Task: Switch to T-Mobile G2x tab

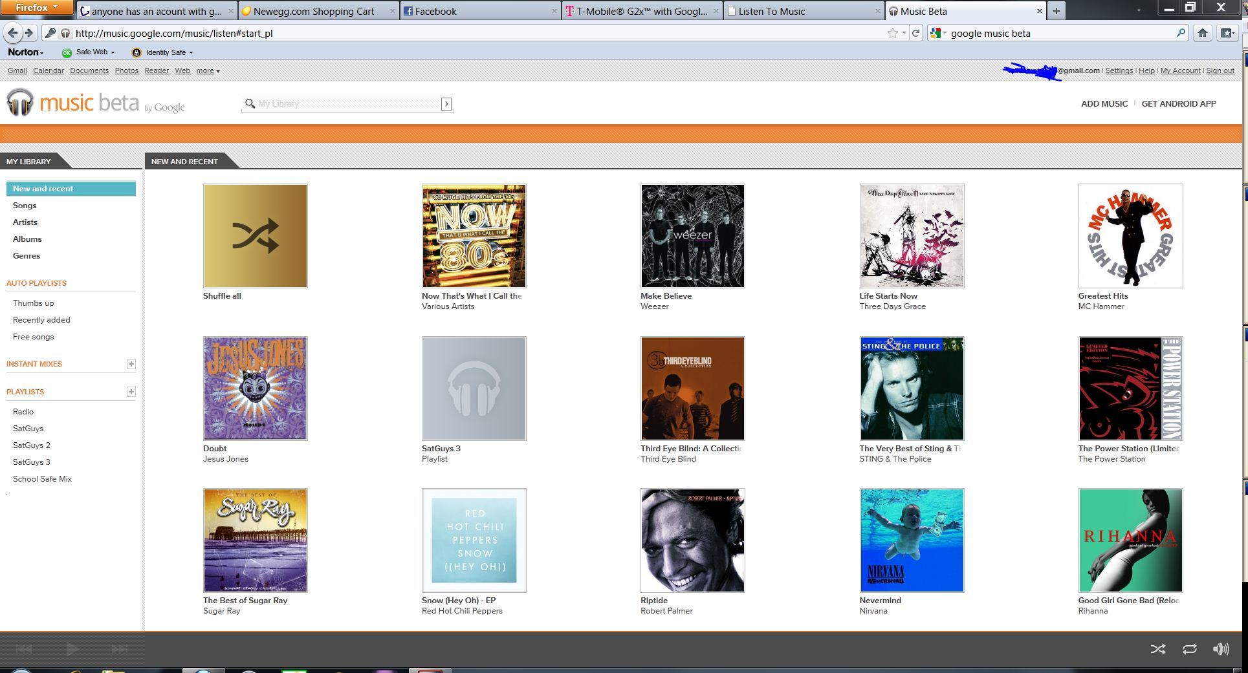Action: pos(642,11)
